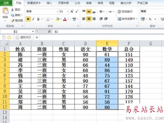Click the Name Box showing E2
Viewport: 164px width, 123px height.
tap(15, 32)
